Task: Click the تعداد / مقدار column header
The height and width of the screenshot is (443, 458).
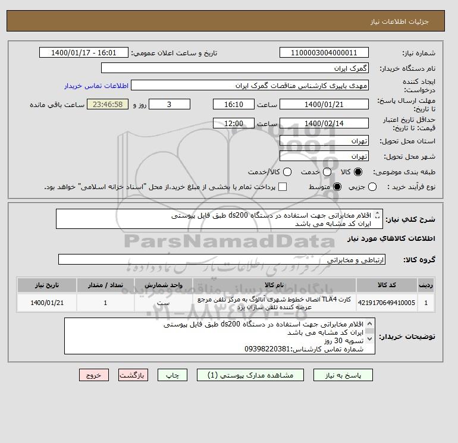Action: (105, 285)
